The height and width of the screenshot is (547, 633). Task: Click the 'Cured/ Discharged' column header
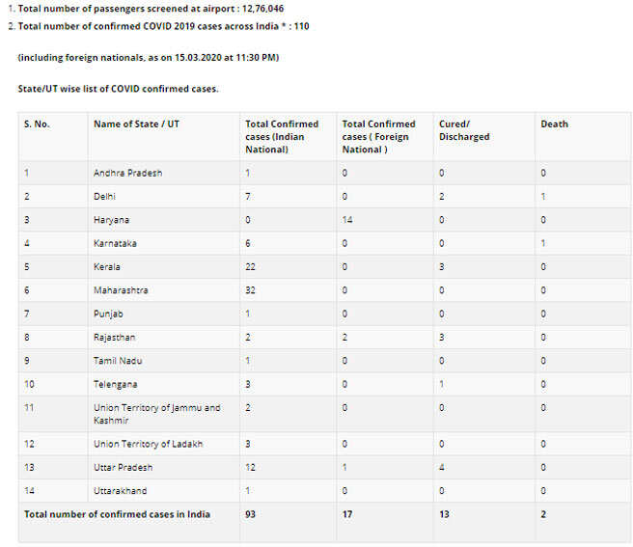464,130
